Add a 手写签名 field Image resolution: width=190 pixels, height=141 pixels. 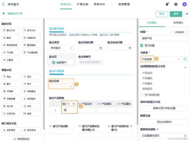[31, 99]
